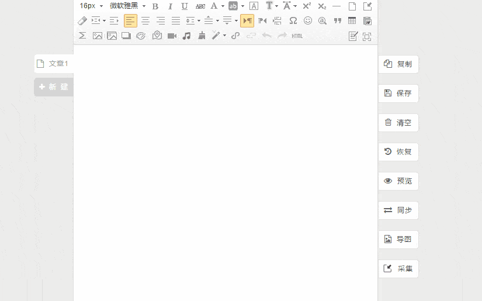Expand the font color dropdown arrow

pyautogui.click(x=223, y=6)
